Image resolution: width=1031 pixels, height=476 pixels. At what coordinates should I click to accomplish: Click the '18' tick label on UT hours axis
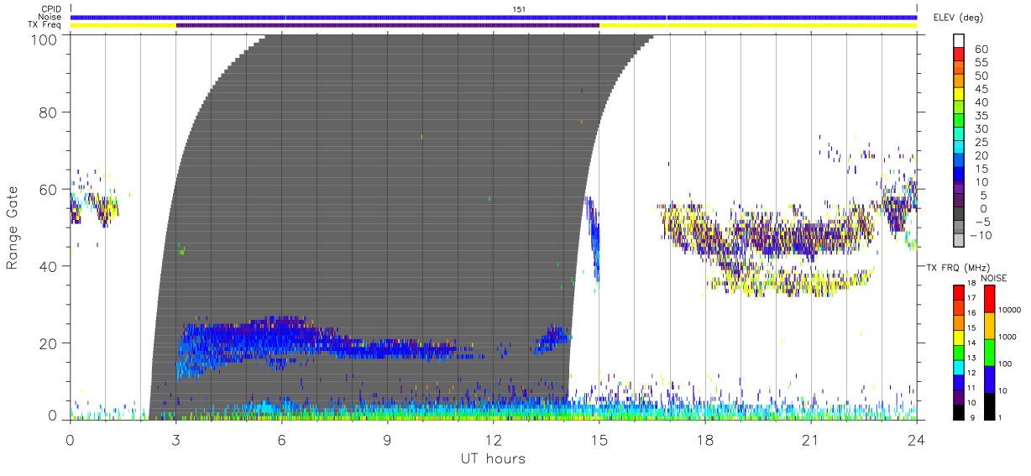[705, 439]
